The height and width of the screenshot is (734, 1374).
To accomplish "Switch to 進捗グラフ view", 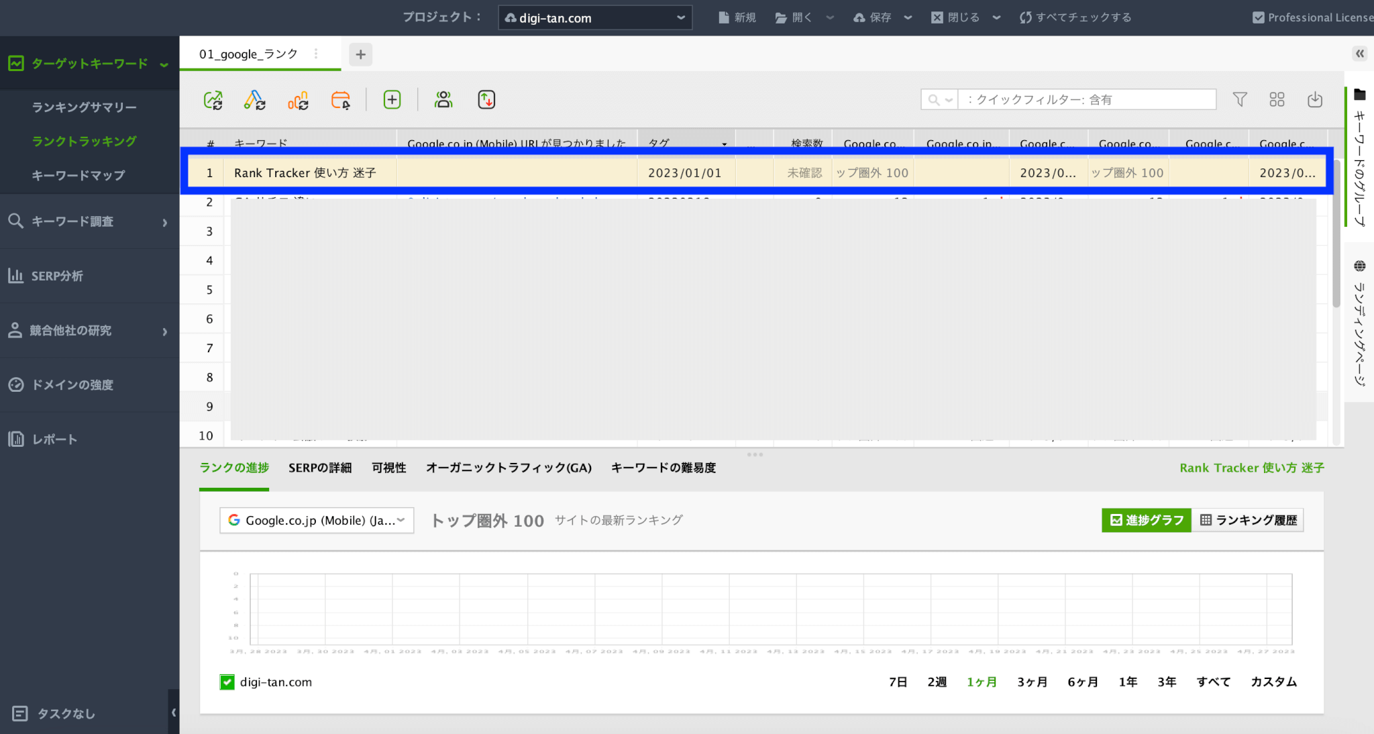I will (x=1147, y=520).
